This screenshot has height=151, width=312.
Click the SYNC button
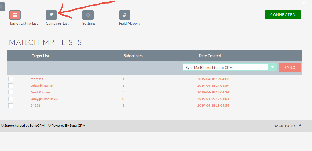pos(290,68)
